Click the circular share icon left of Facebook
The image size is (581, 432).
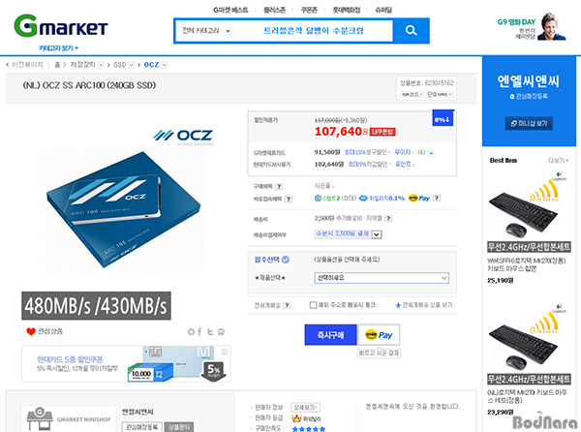[191, 332]
